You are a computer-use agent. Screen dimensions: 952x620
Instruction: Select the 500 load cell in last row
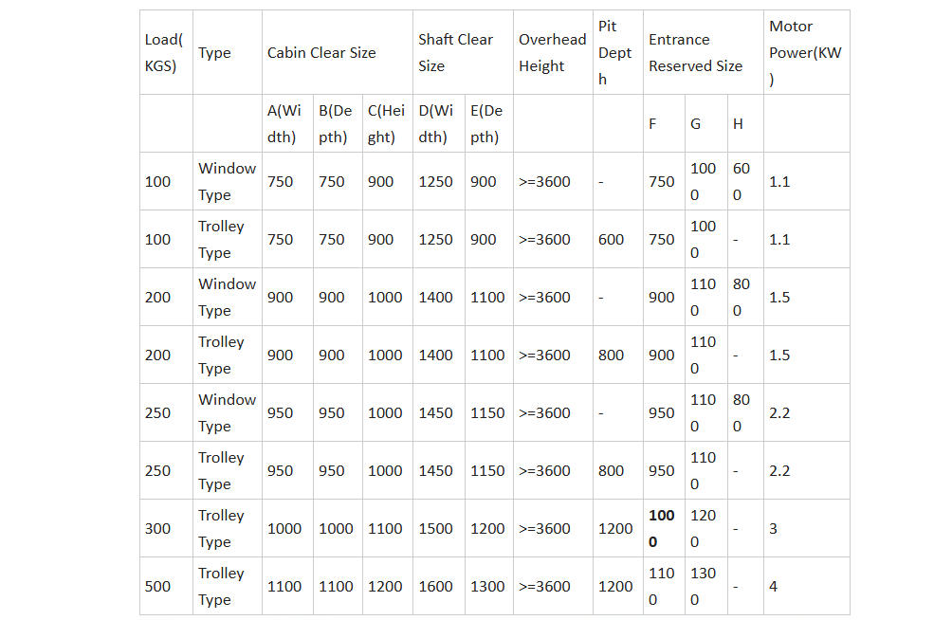(157, 587)
